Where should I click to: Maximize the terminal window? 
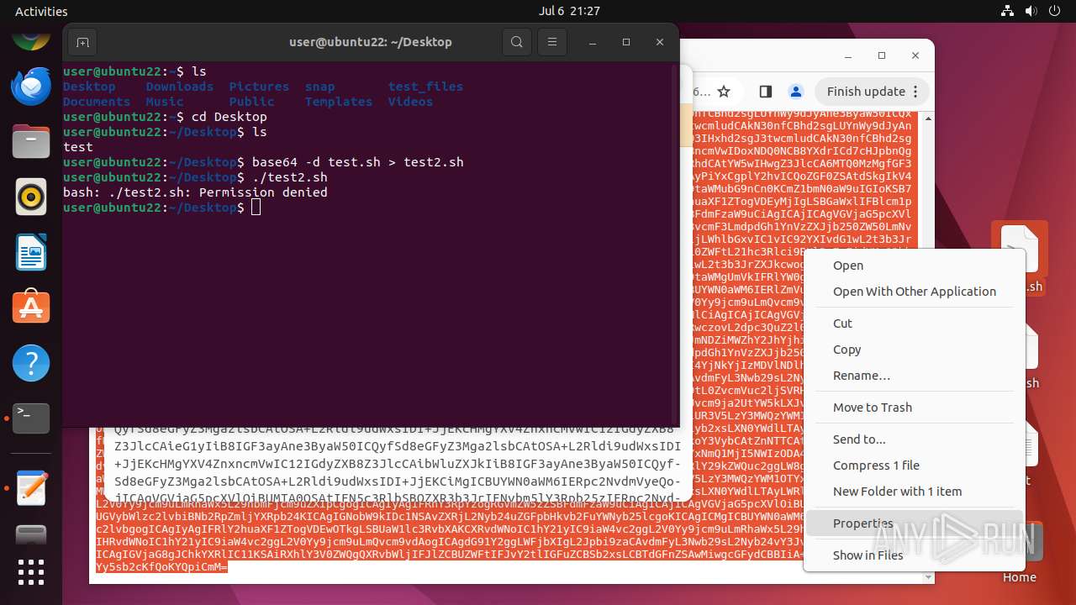tap(626, 42)
